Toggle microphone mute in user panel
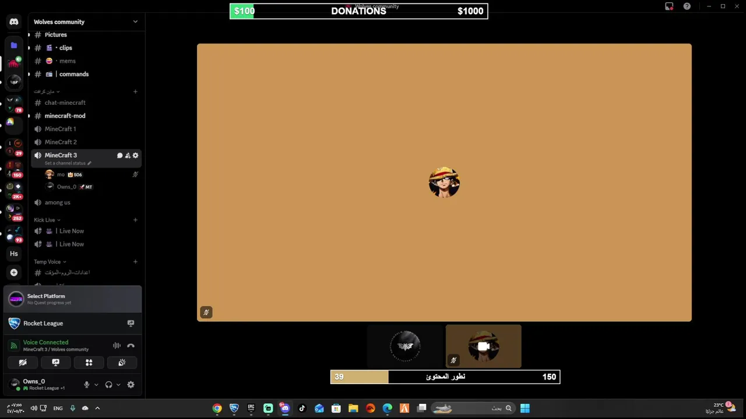746x419 pixels. [87, 385]
